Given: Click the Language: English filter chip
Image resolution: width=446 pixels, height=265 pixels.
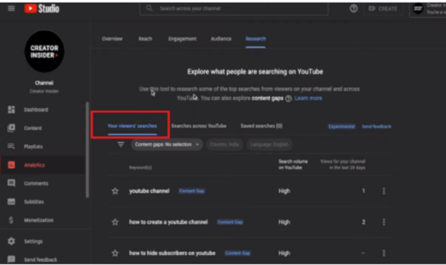Looking at the screenshot, I should (270, 144).
